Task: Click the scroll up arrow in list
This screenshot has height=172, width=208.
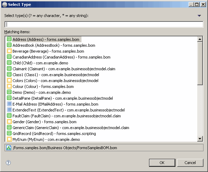Action: 200,39
